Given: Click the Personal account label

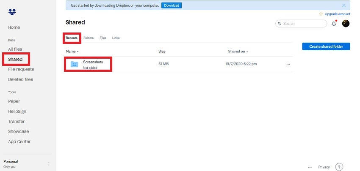Looking at the screenshot, I should point(11,161).
